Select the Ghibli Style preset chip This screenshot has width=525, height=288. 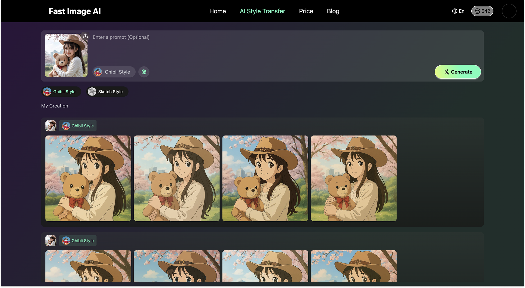[61, 92]
